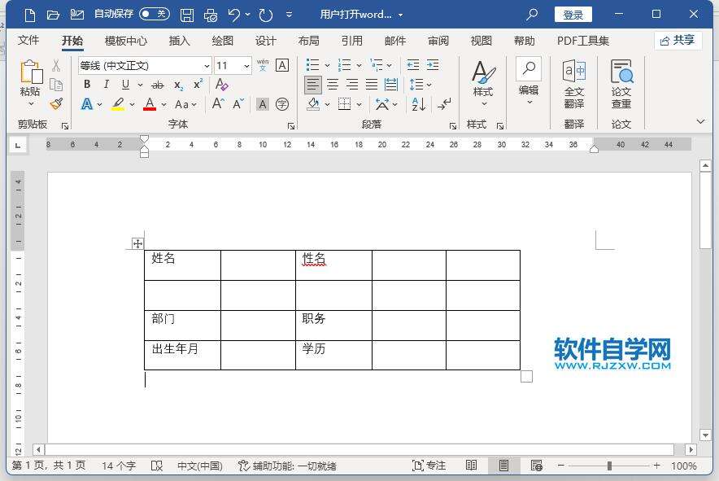Expand the bullets list dropdown arrow

tap(328, 66)
